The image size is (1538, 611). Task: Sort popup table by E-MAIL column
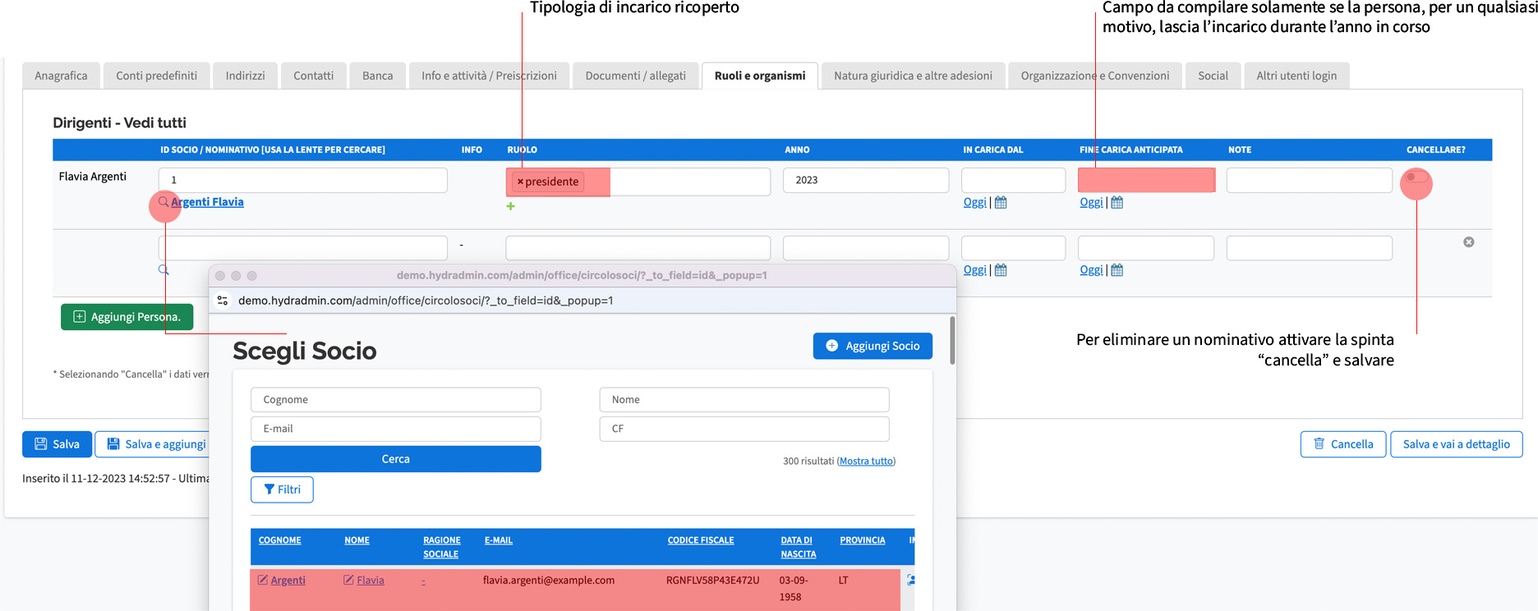(x=498, y=540)
